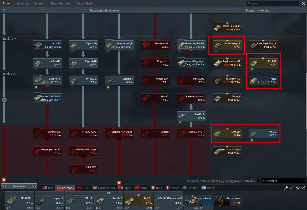
Task: Toggle the auto-refill ammo checkbox
Action: 303,188
